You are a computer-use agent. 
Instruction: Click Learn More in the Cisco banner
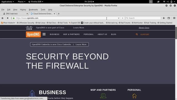coord(79,28)
